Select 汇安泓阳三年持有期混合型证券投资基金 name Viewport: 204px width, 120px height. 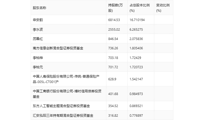[x=63, y=115]
